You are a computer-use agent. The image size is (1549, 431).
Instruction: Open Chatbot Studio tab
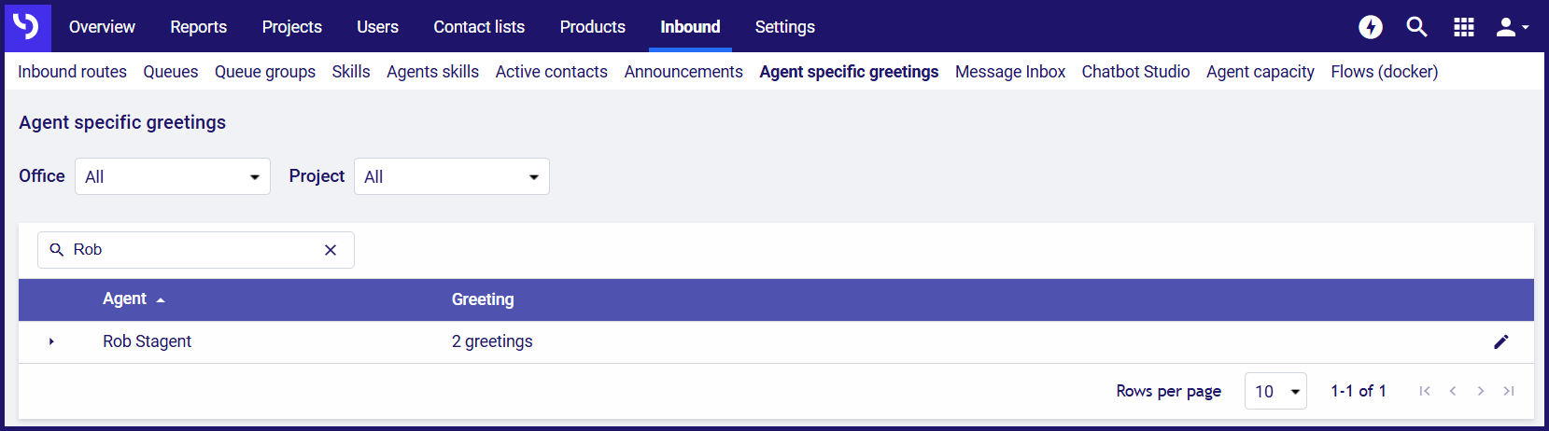(x=1135, y=72)
